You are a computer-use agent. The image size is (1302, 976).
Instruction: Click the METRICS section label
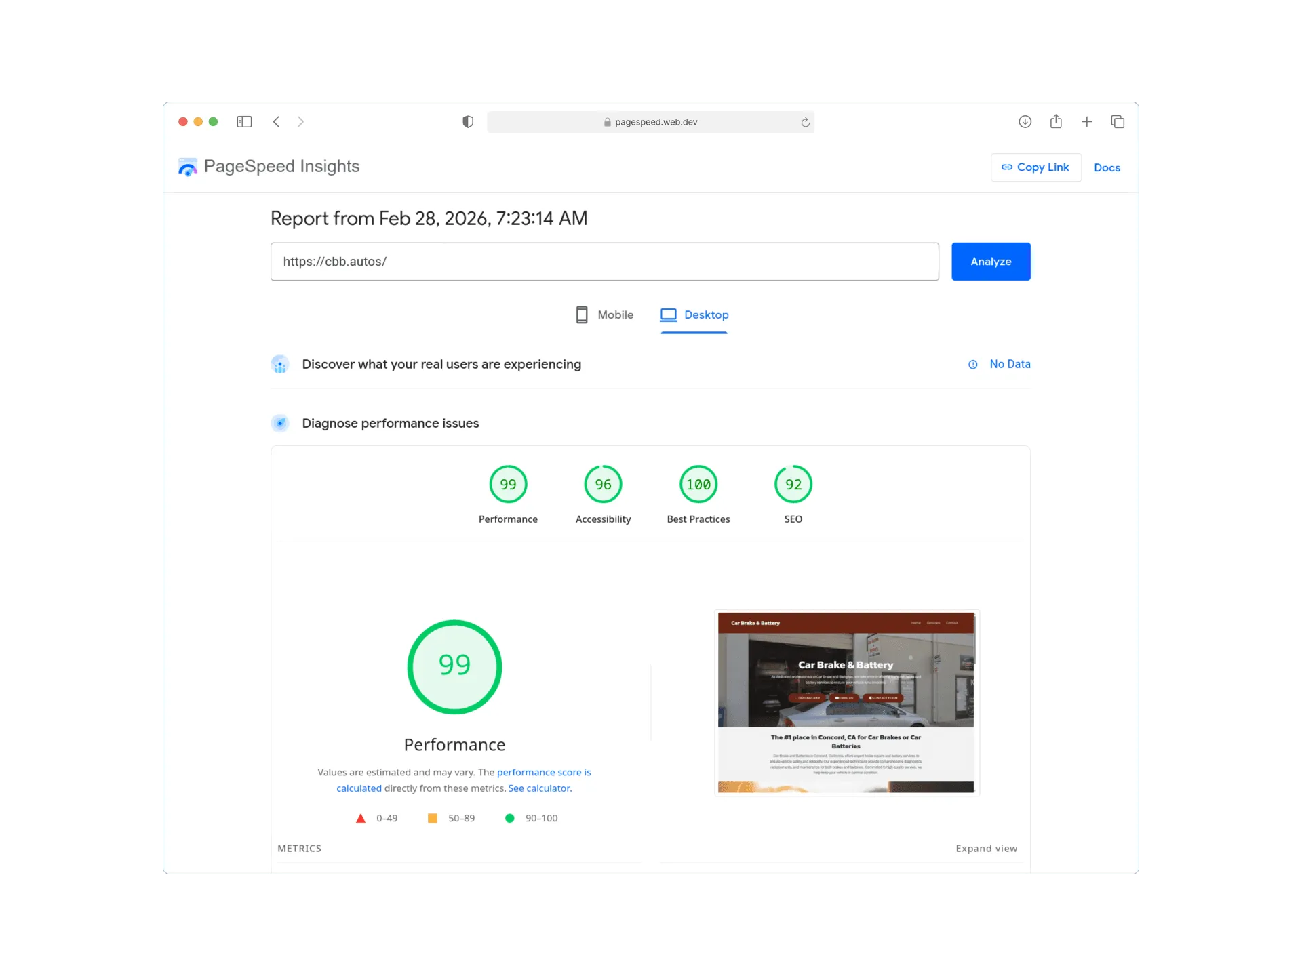tap(299, 849)
